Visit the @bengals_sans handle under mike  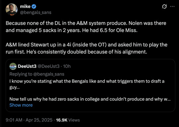point(35,13)
